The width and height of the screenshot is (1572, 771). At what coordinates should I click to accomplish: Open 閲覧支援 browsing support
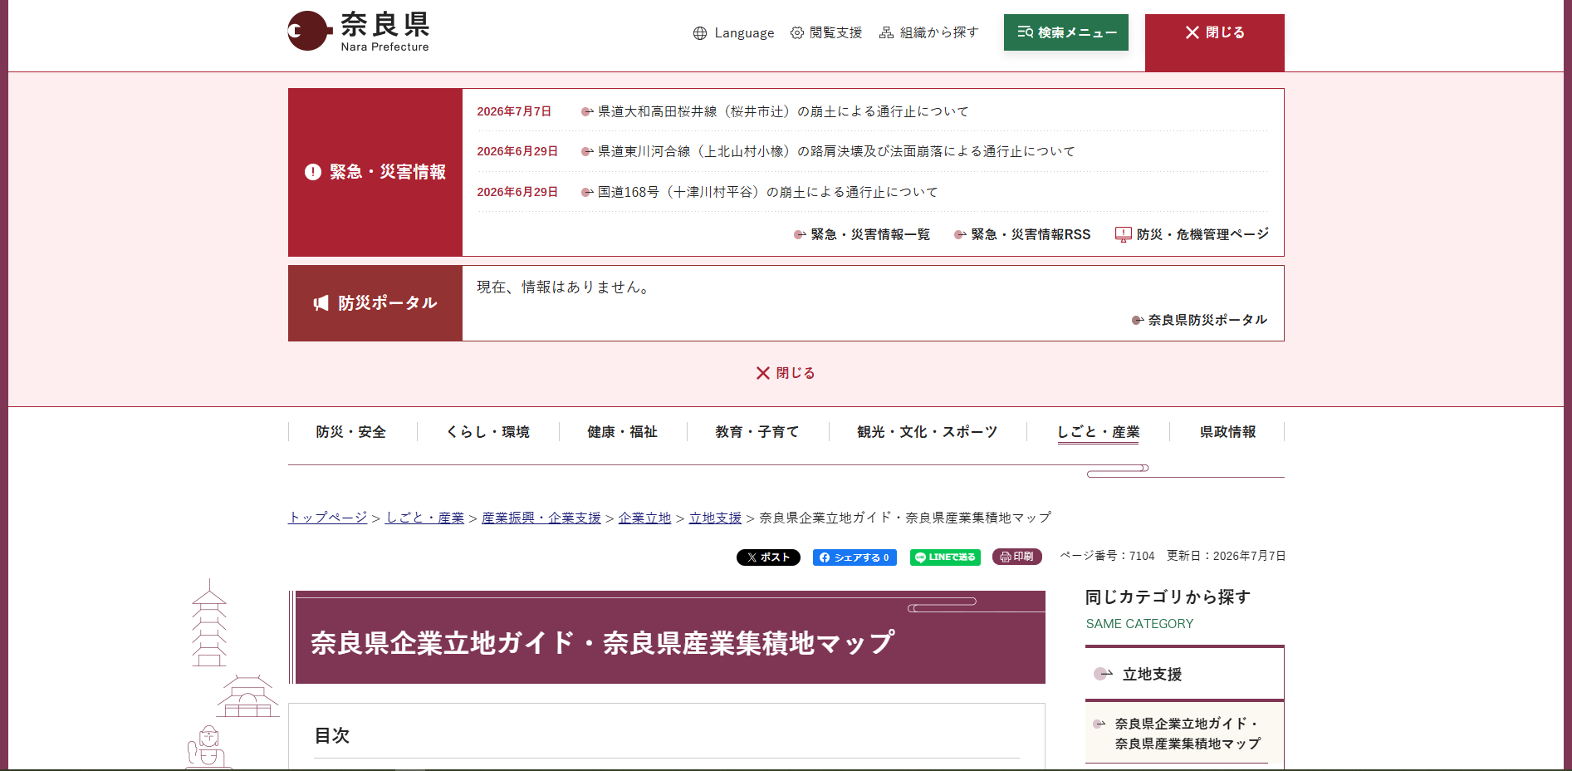coord(825,32)
